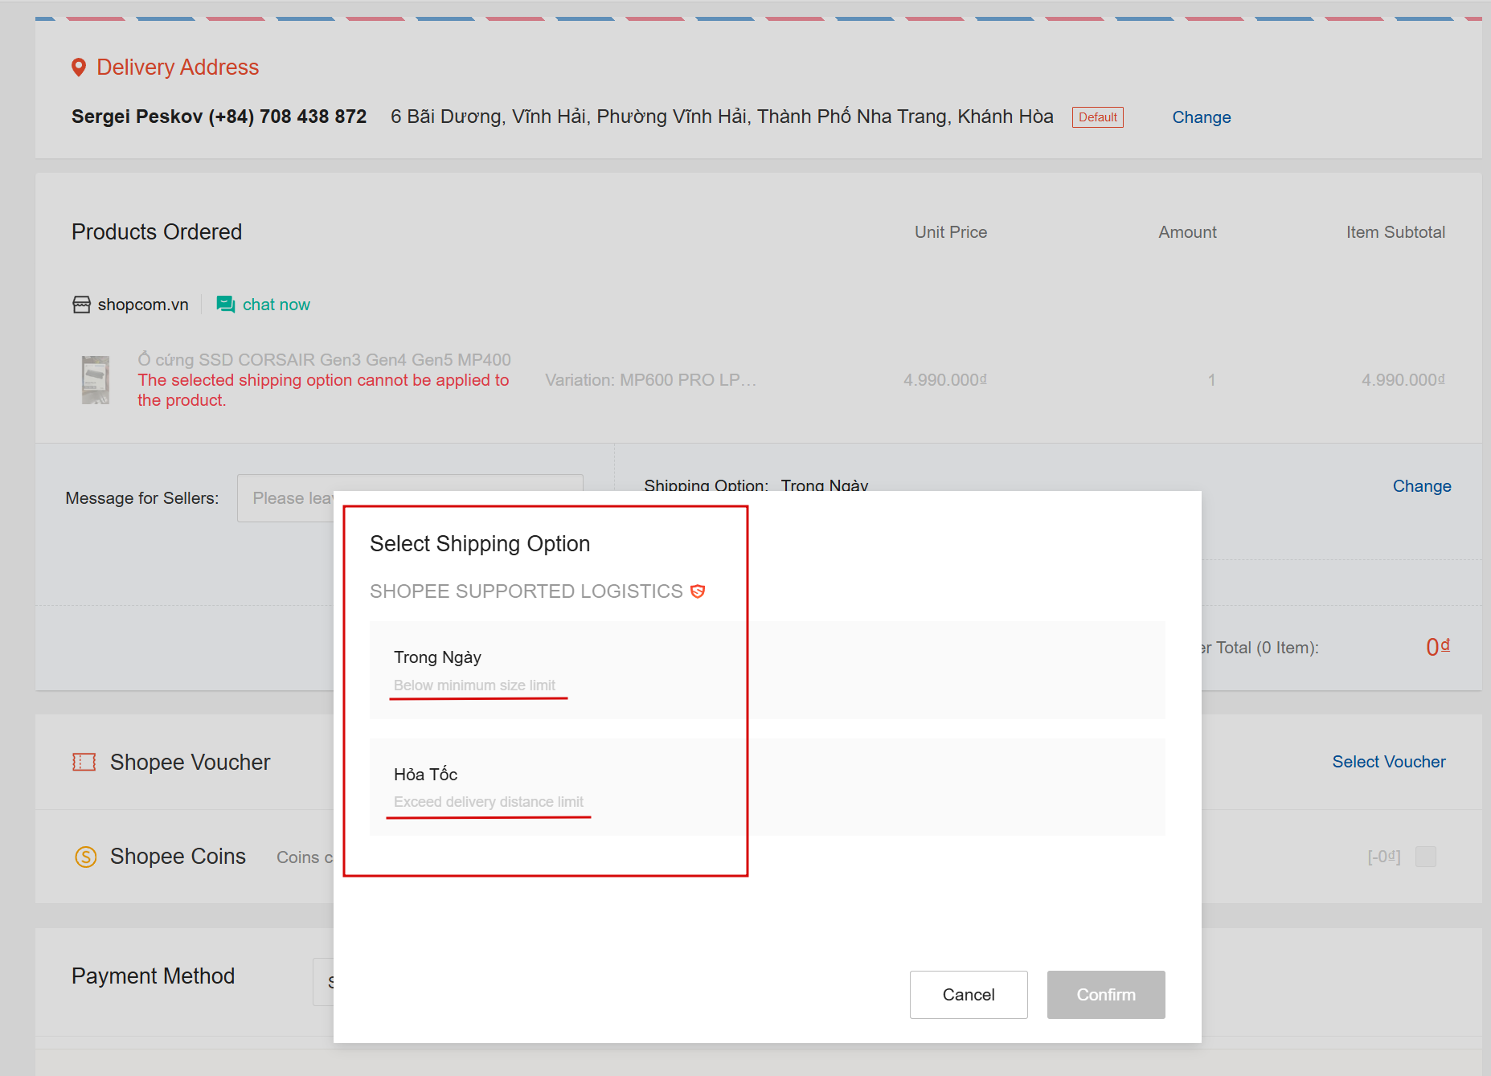Open chat now with seller
The width and height of the screenshot is (1491, 1076).
pyautogui.click(x=276, y=305)
